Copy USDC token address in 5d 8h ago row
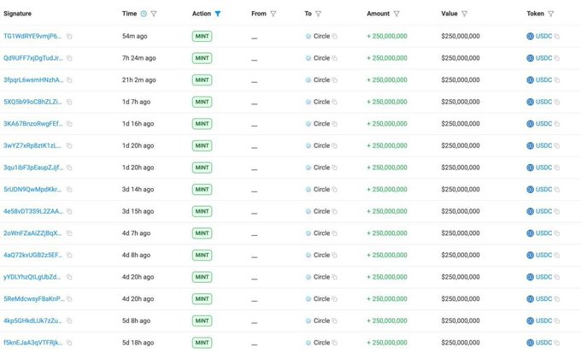 point(557,321)
